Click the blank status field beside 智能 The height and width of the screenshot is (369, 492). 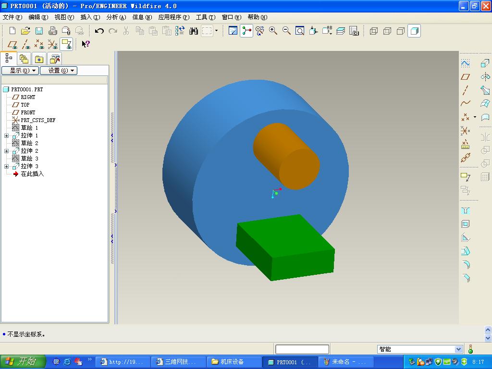[x=302, y=349]
